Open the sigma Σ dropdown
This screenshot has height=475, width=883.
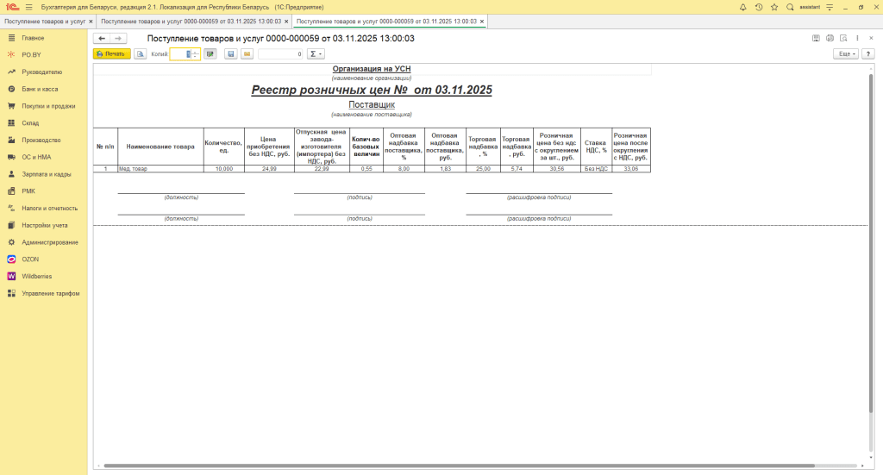point(316,54)
